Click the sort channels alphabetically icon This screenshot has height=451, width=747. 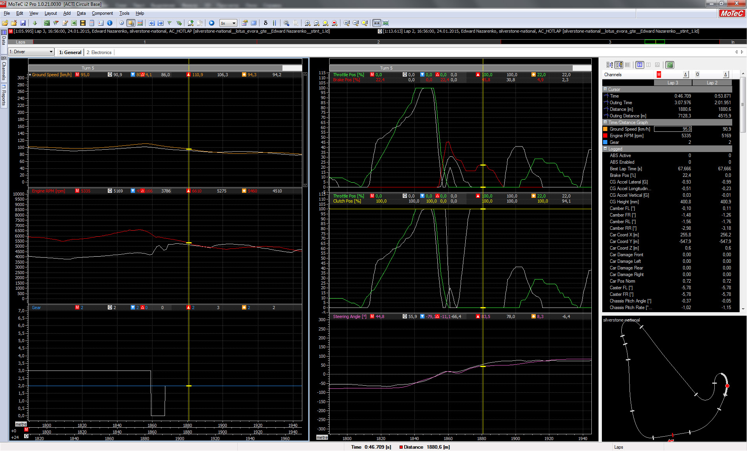click(610, 65)
